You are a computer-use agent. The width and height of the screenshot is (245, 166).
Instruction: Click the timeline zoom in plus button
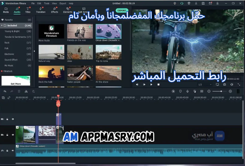tap(230, 91)
